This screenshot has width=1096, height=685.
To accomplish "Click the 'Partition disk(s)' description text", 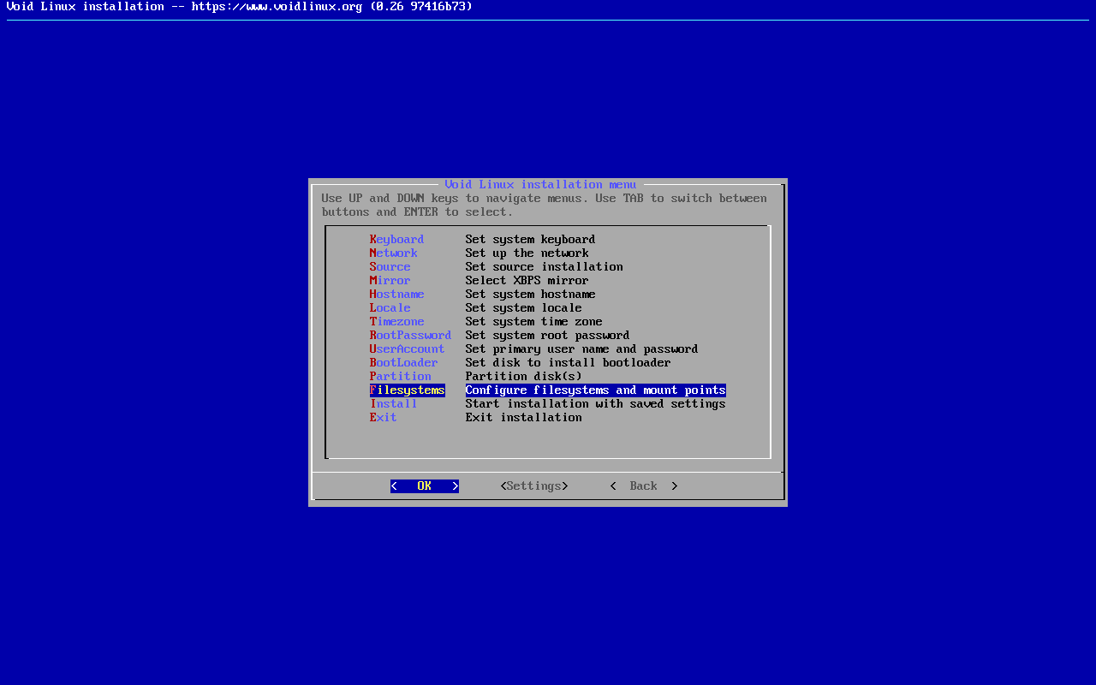I will click(524, 377).
